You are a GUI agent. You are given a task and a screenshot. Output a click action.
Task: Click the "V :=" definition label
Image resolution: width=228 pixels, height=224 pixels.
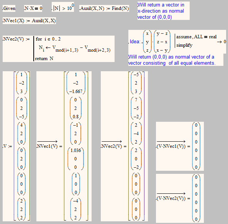coord(7,146)
